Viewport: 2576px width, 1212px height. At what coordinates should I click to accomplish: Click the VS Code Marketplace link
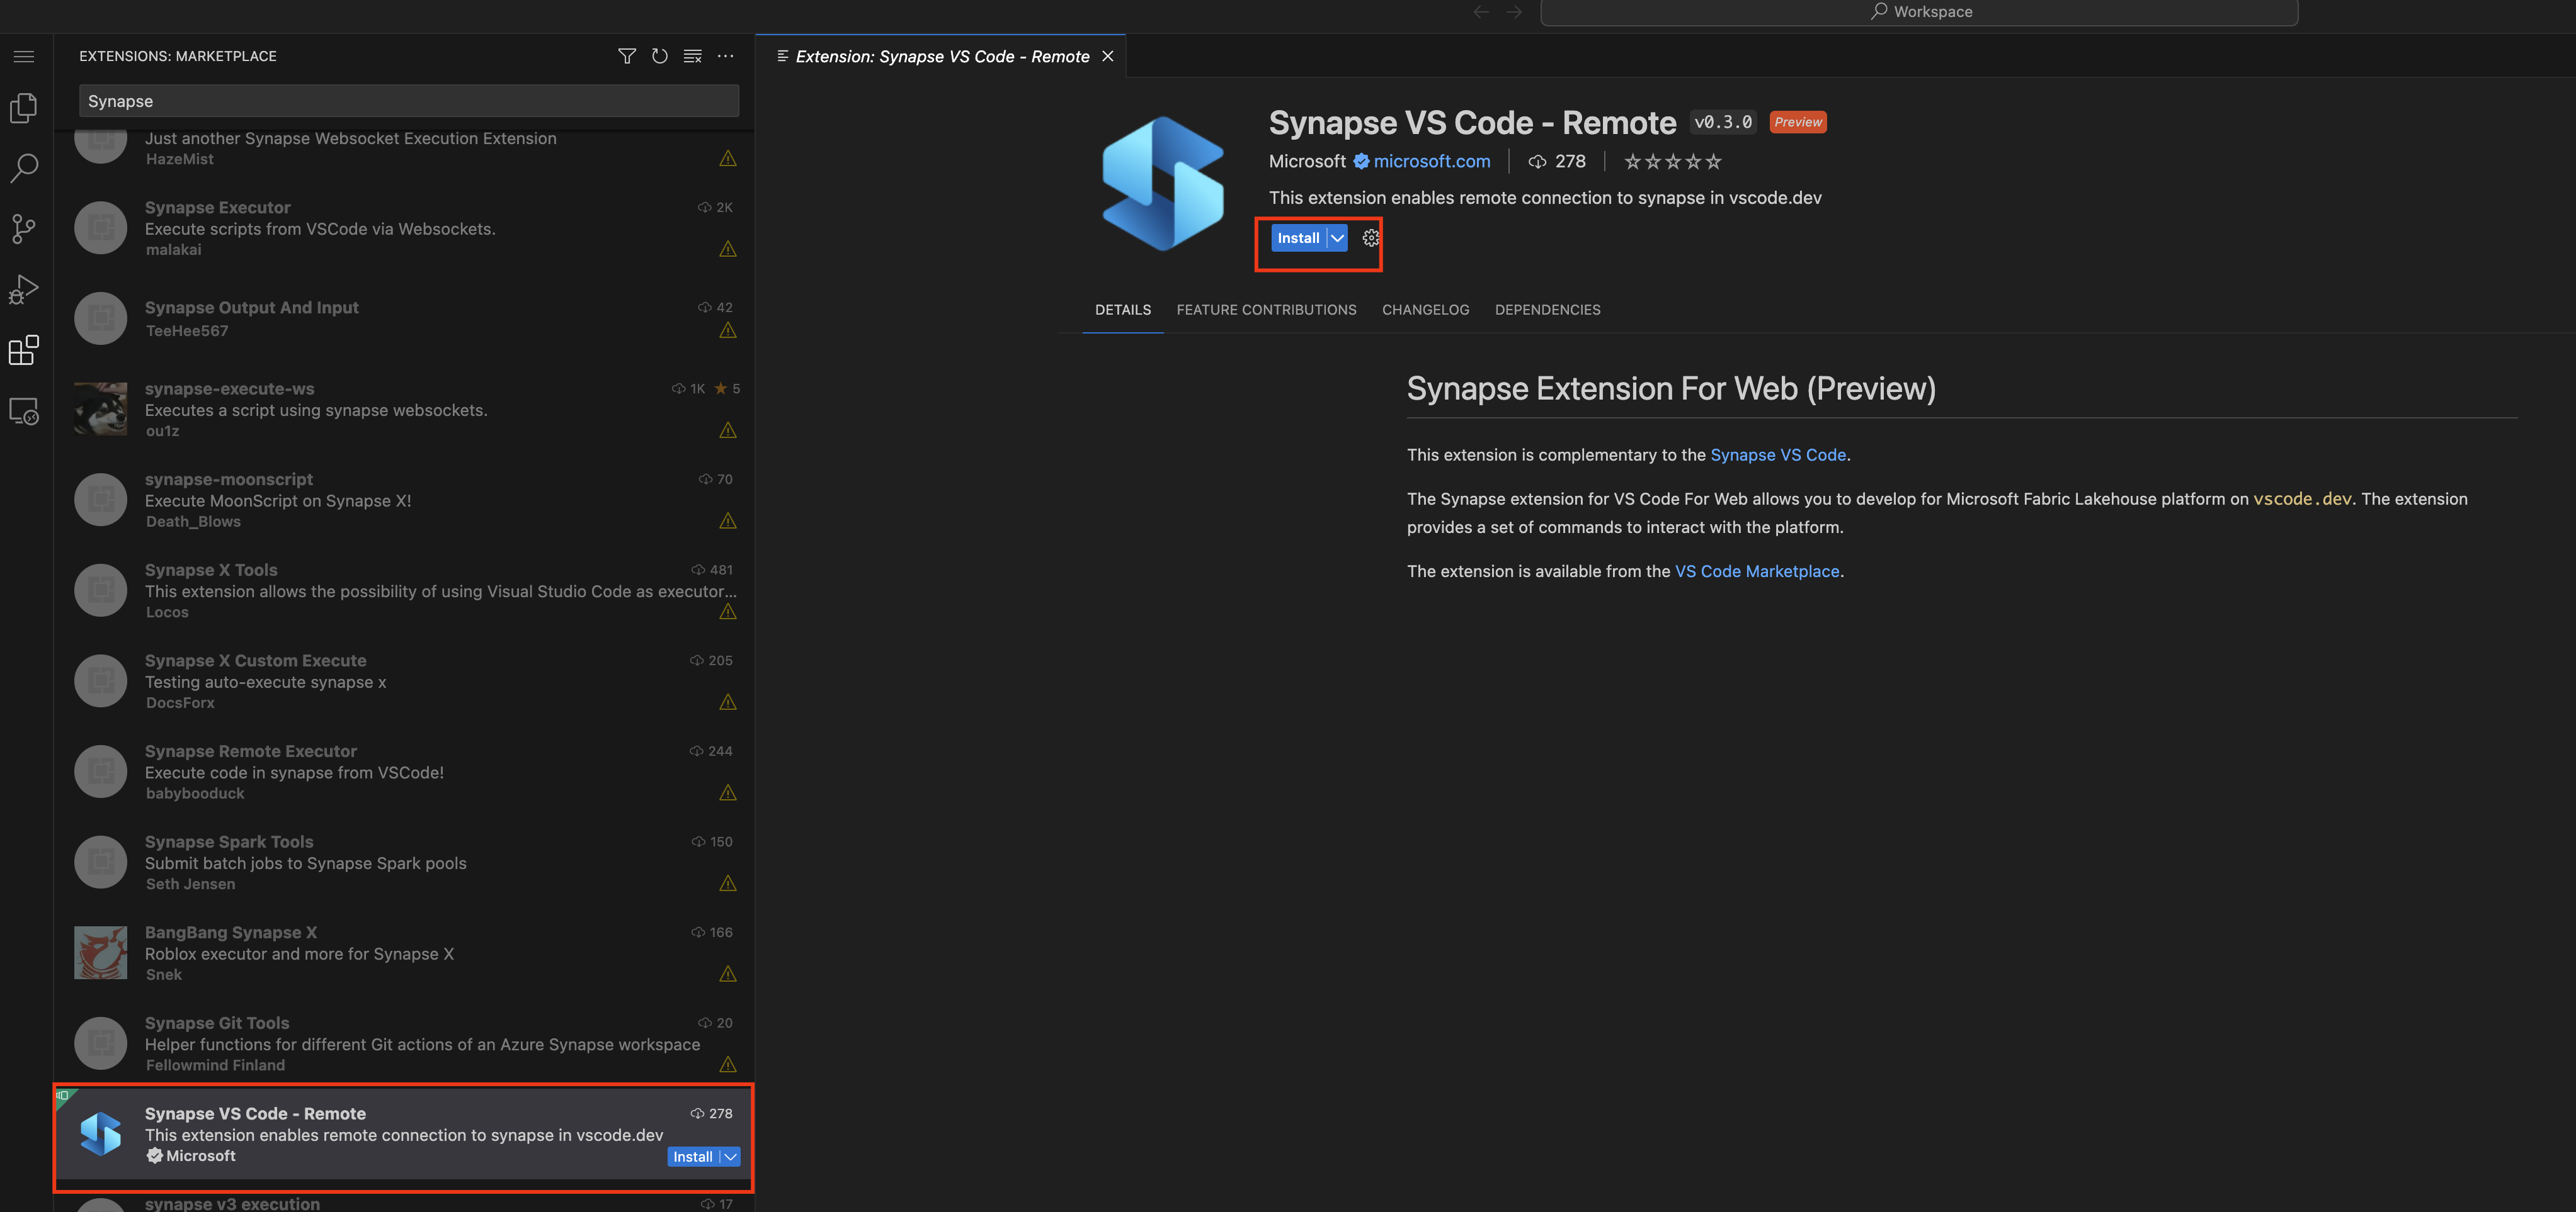point(1756,570)
